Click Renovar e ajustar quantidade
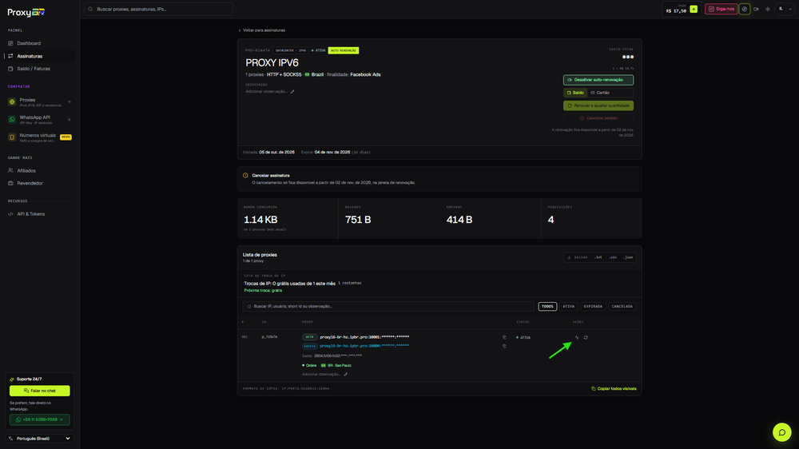Screen dimensions: 799x449 coord(598,105)
